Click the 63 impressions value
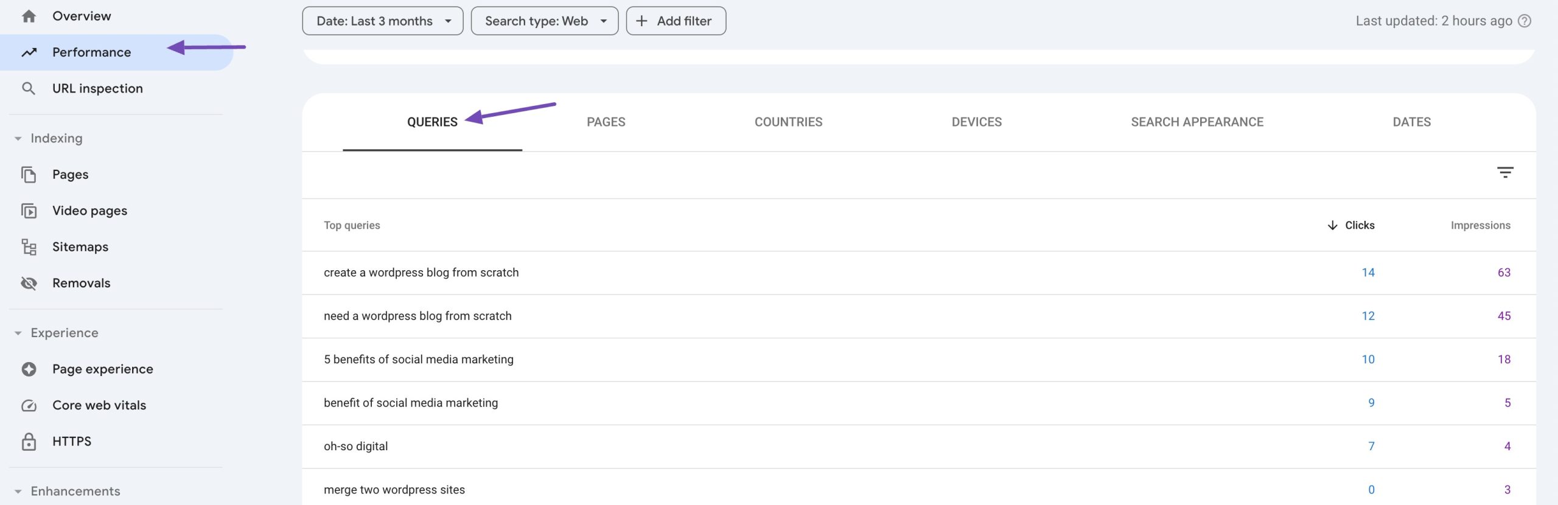Viewport: 1558px width, 505px height. [x=1504, y=273]
